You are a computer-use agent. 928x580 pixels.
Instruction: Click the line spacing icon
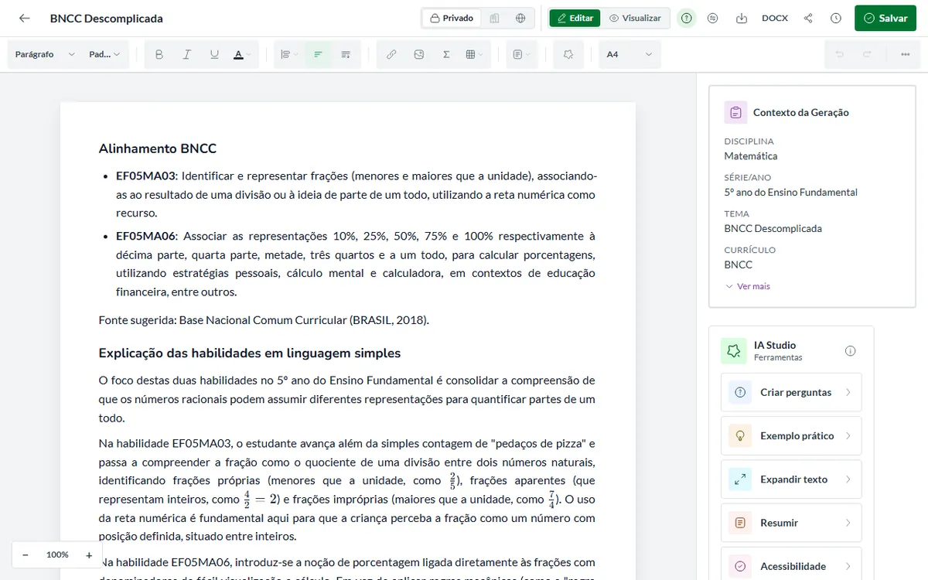346,54
